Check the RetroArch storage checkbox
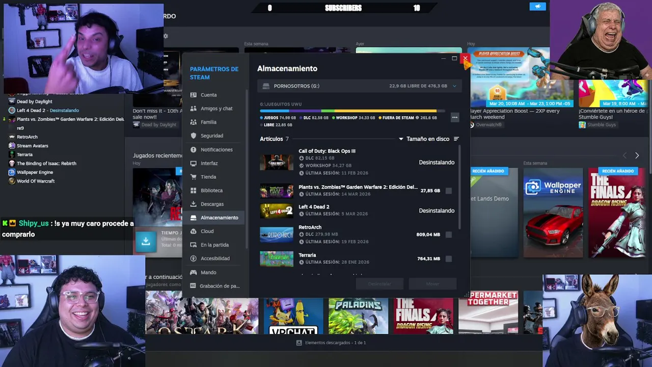The image size is (652, 367). (448, 234)
